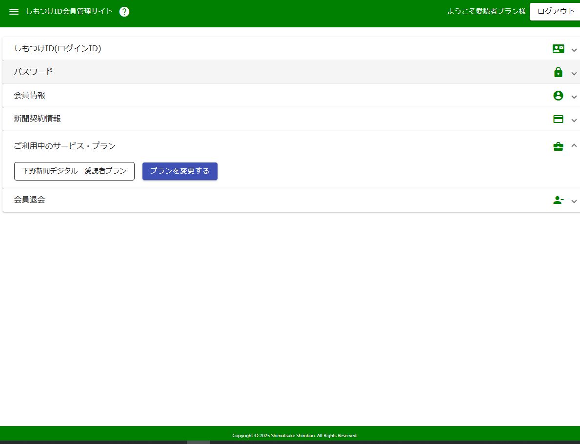The height and width of the screenshot is (444, 580).
Task: Select the 会員情報 heading
Action: 30,96
